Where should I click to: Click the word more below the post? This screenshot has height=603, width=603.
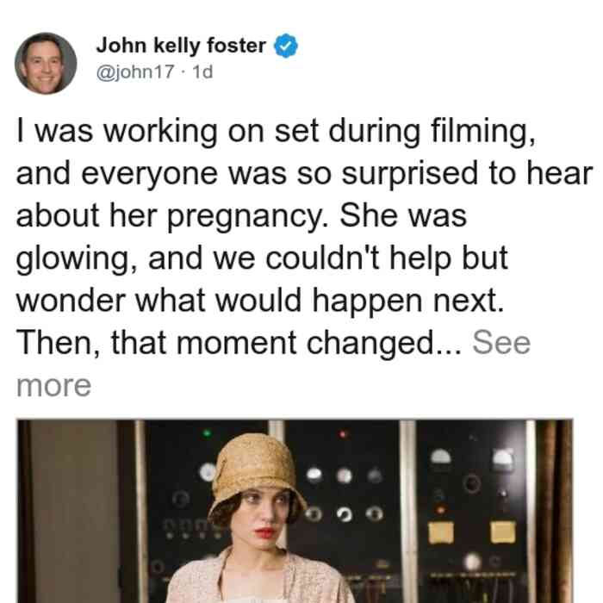point(53,385)
